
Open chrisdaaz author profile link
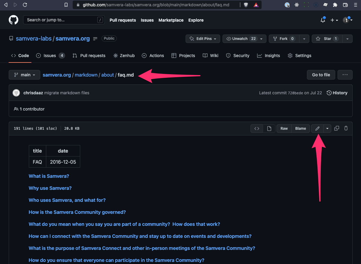click(x=33, y=93)
